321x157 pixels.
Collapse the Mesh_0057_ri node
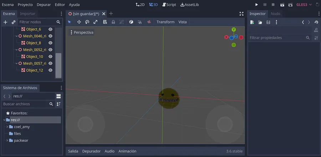16,63
